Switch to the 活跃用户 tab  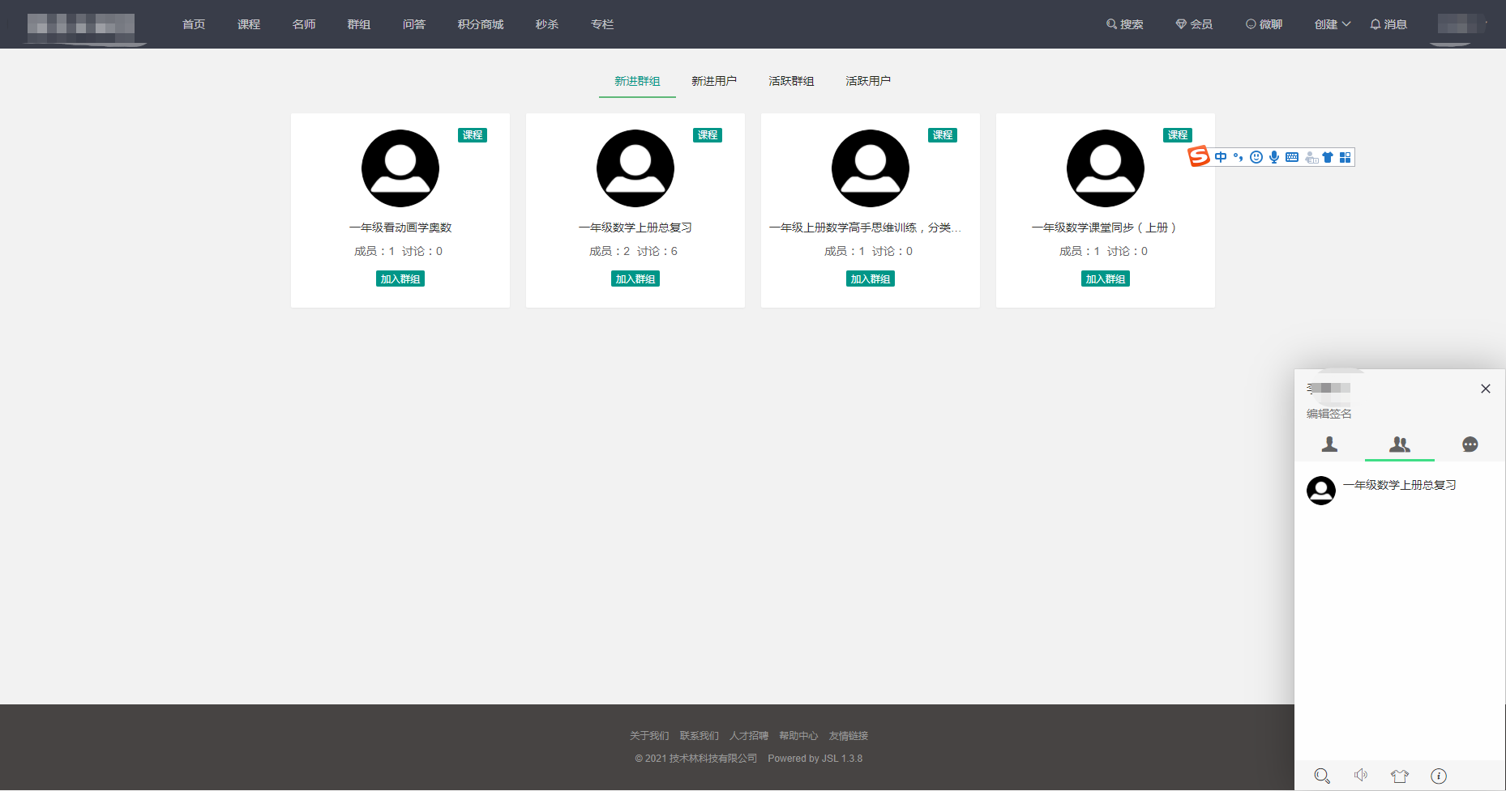click(x=868, y=81)
